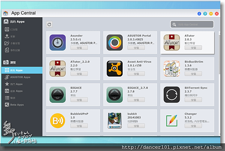Viewport: 225px width, 151px height.
Task: Install Asunder with its 安裝 button
Action: coord(79,48)
